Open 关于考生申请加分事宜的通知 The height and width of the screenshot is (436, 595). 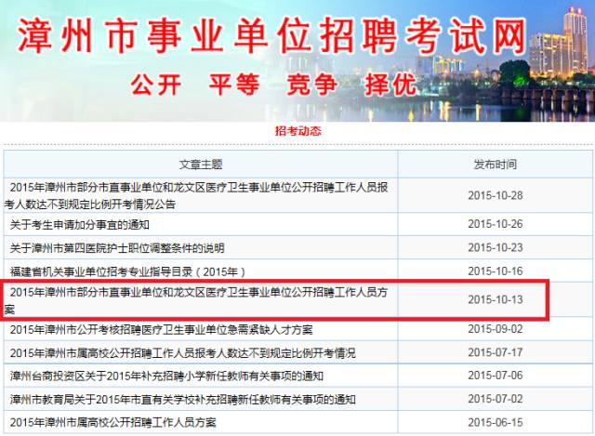point(80,225)
